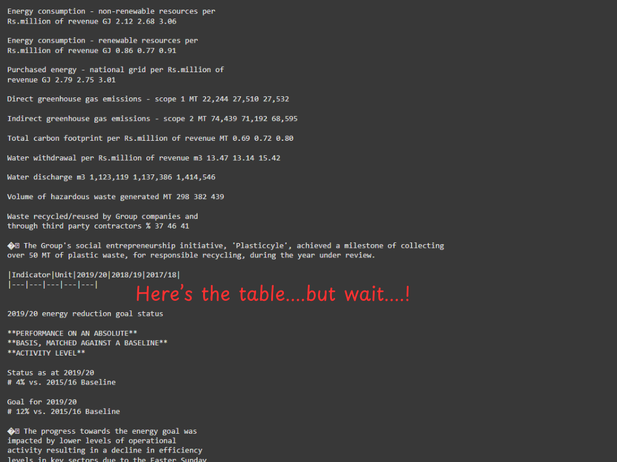
Task: Click the replacement glyph before 'The Group's'
Action: 13,246
